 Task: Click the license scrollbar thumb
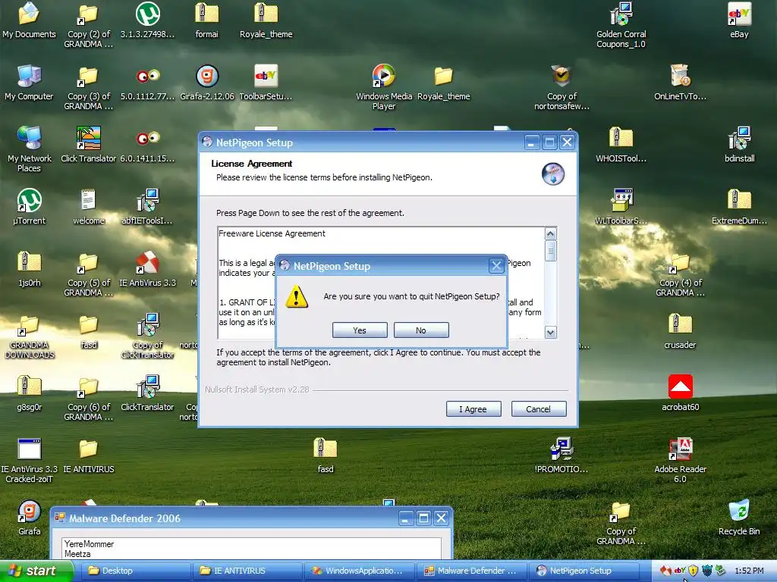click(551, 251)
